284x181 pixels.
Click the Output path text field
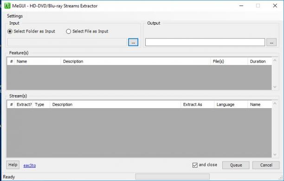[x=205, y=42]
